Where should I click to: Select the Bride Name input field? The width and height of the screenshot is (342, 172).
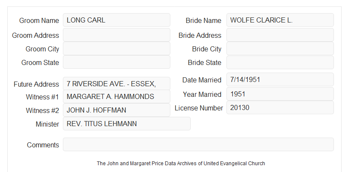(x=280, y=20)
